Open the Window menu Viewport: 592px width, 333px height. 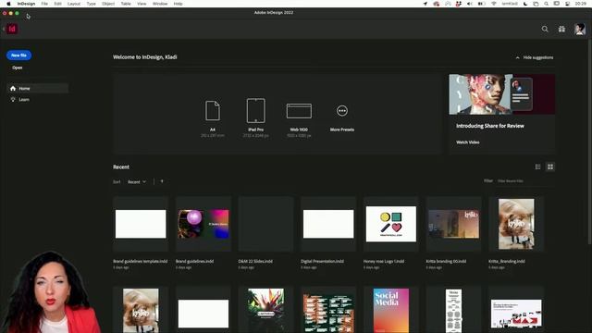(x=160, y=4)
